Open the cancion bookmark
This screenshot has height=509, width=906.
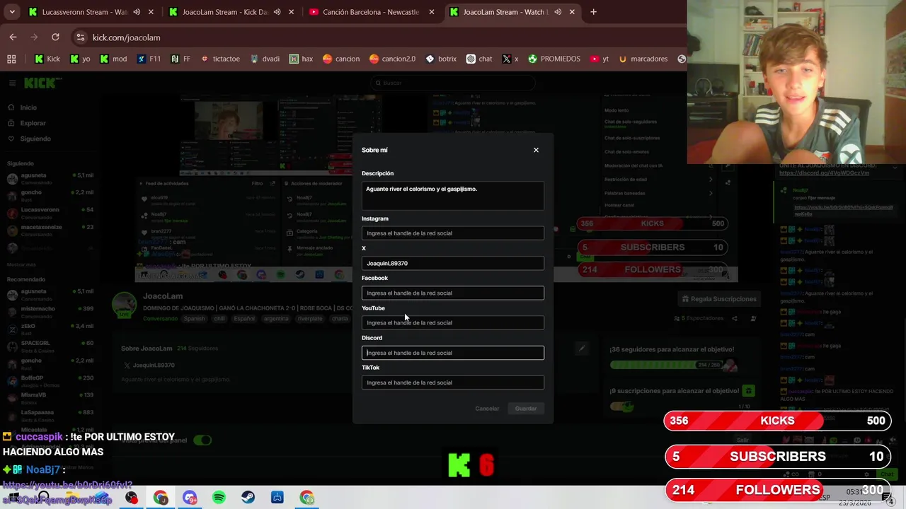(341, 59)
